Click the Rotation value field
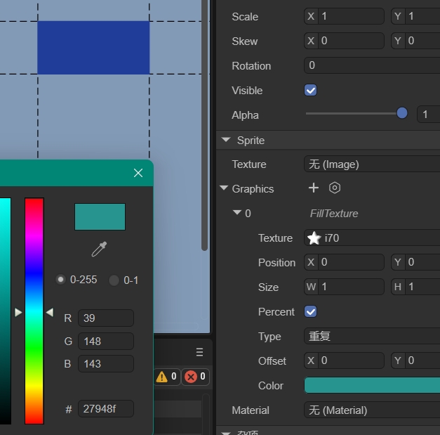 pyautogui.click(x=372, y=66)
